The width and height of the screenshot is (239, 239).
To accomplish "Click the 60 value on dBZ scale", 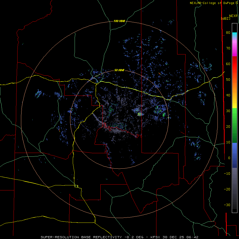I will 228,64.
